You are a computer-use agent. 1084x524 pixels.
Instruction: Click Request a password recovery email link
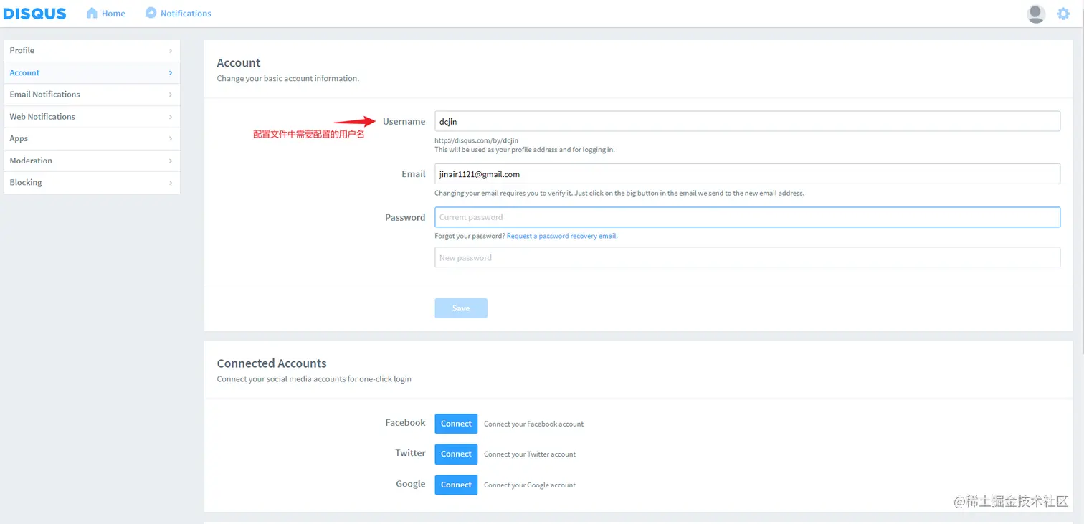561,235
